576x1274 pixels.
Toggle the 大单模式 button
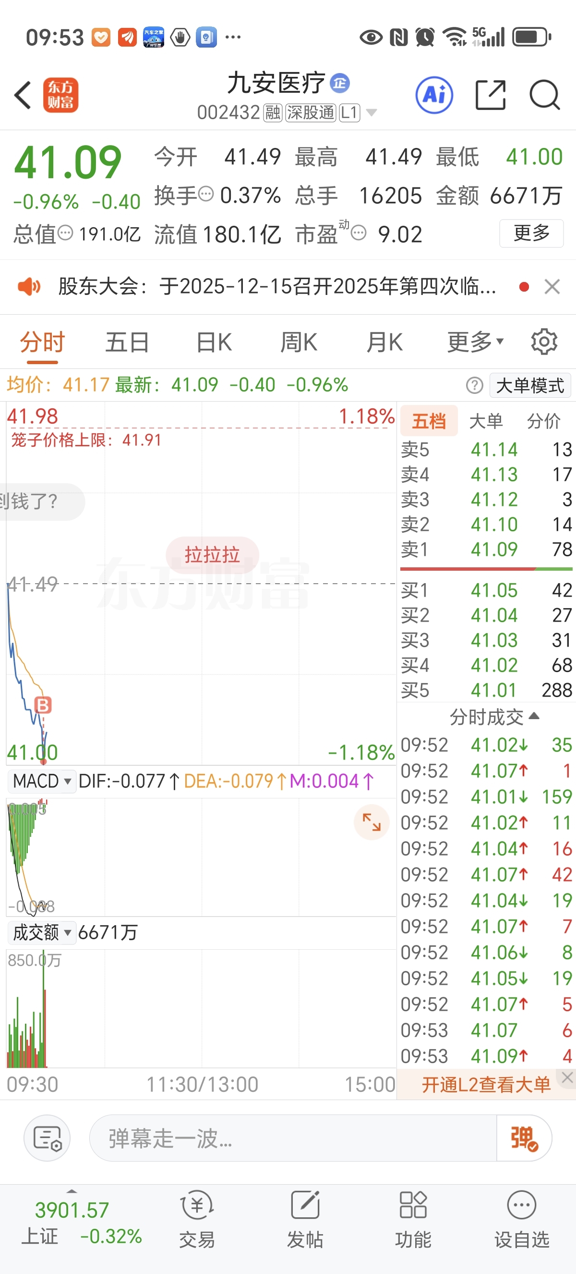point(529,385)
